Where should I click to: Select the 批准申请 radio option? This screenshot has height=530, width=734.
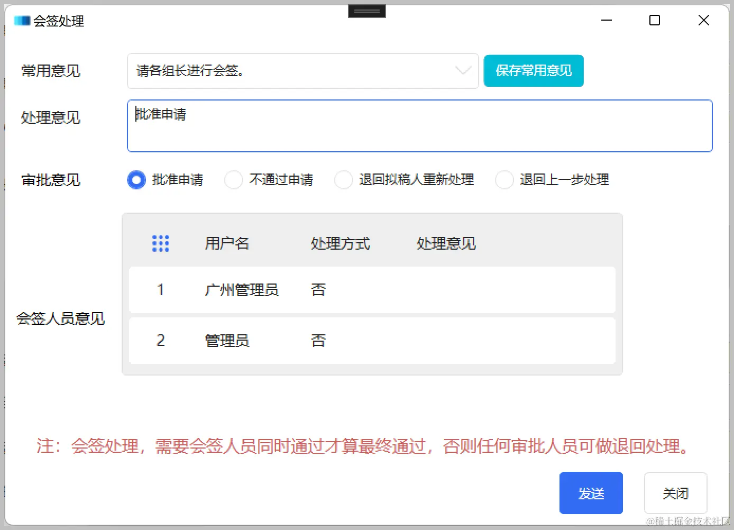(136, 180)
